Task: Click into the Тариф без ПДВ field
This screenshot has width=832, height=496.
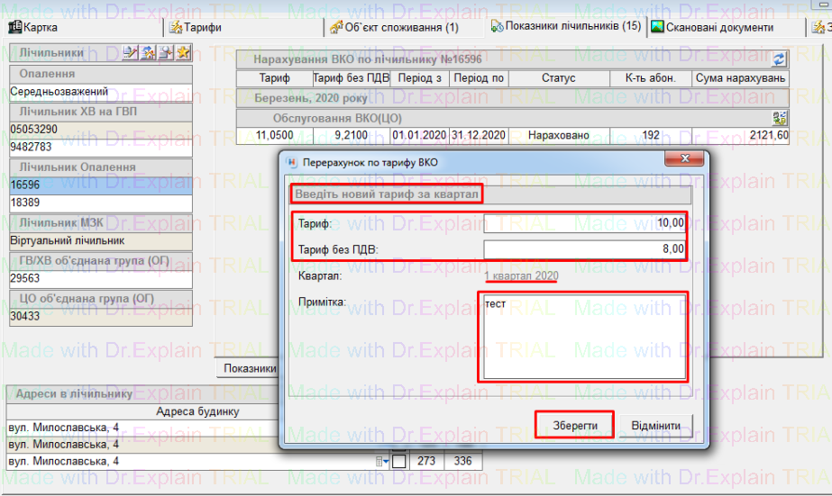Action: pyautogui.click(x=585, y=249)
